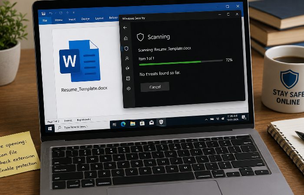This screenshot has width=304, height=195.
Task: Open the notification center icon
Action: pos(244,117)
